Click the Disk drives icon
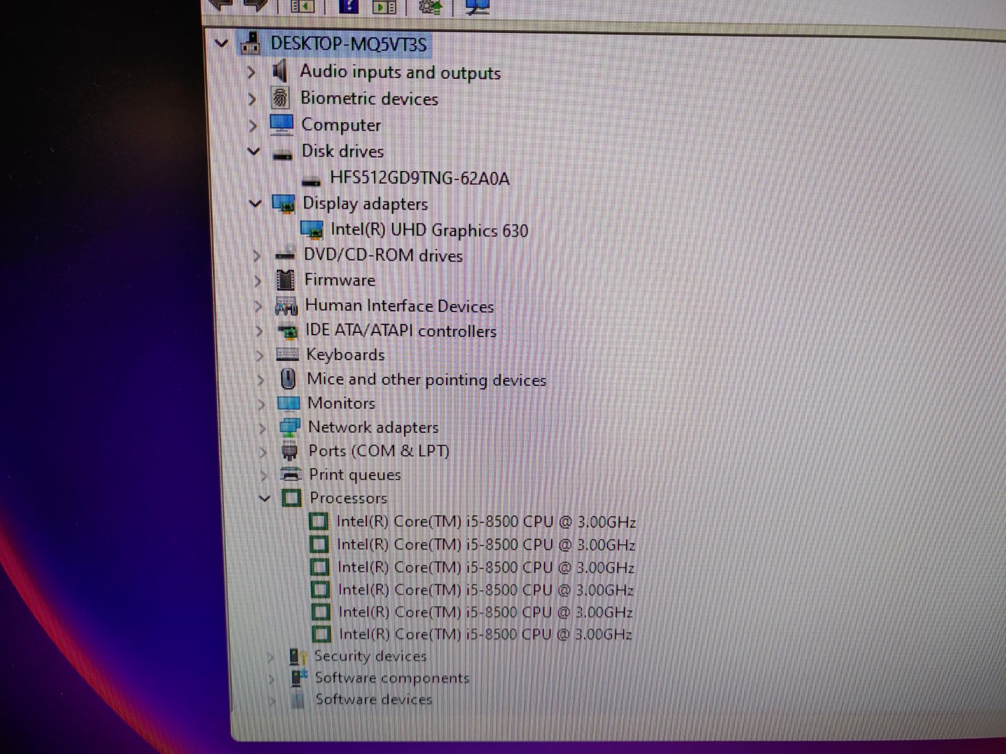The image size is (1006, 754). point(282,154)
